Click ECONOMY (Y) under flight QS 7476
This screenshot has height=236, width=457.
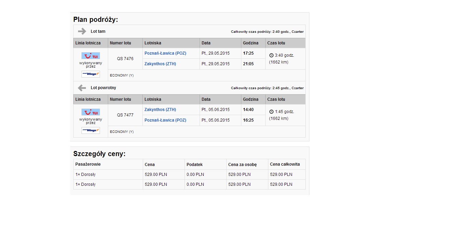click(x=122, y=75)
